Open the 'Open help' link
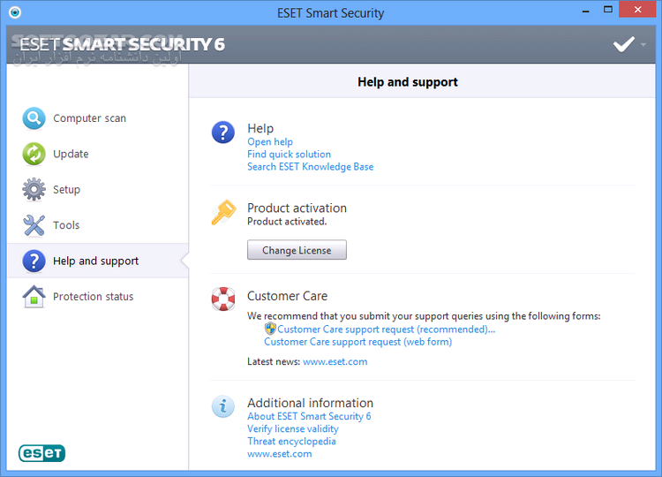This screenshot has width=662, height=477. 270,142
